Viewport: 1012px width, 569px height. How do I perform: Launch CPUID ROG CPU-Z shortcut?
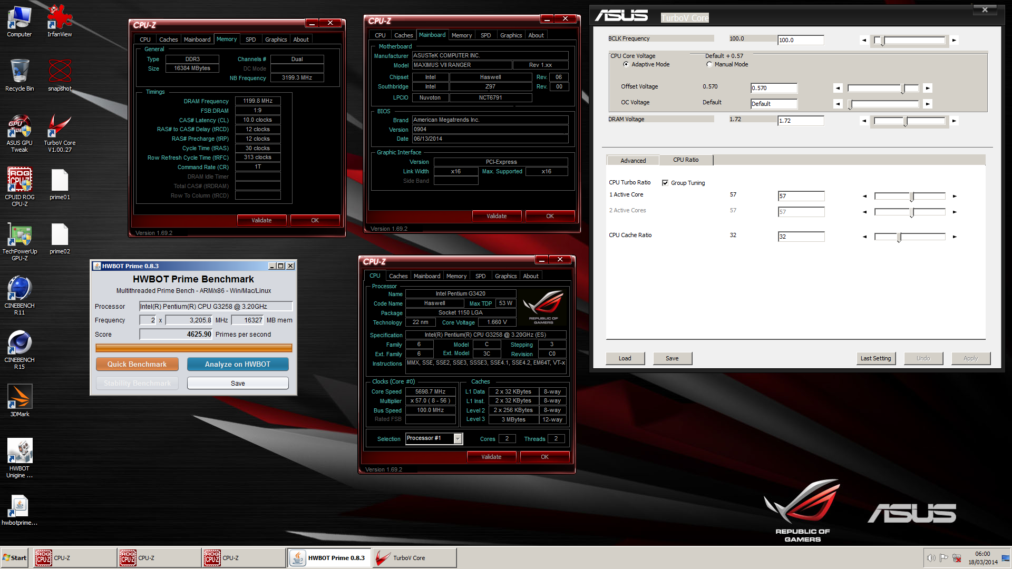pyautogui.click(x=20, y=188)
